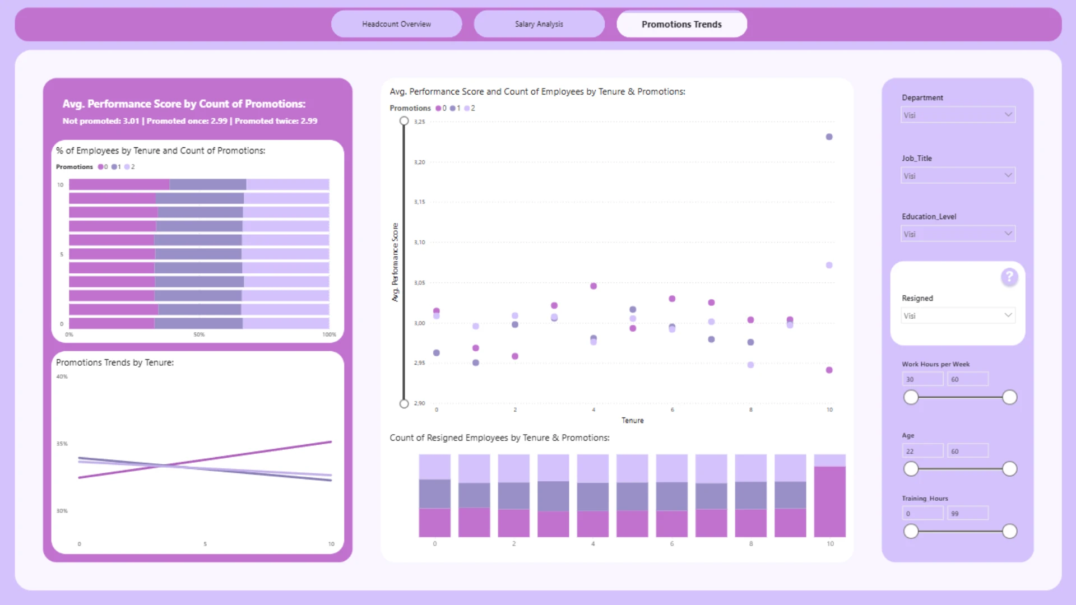Open the Headcount Overview tab
Image resolution: width=1076 pixels, height=605 pixels.
(x=396, y=24)
